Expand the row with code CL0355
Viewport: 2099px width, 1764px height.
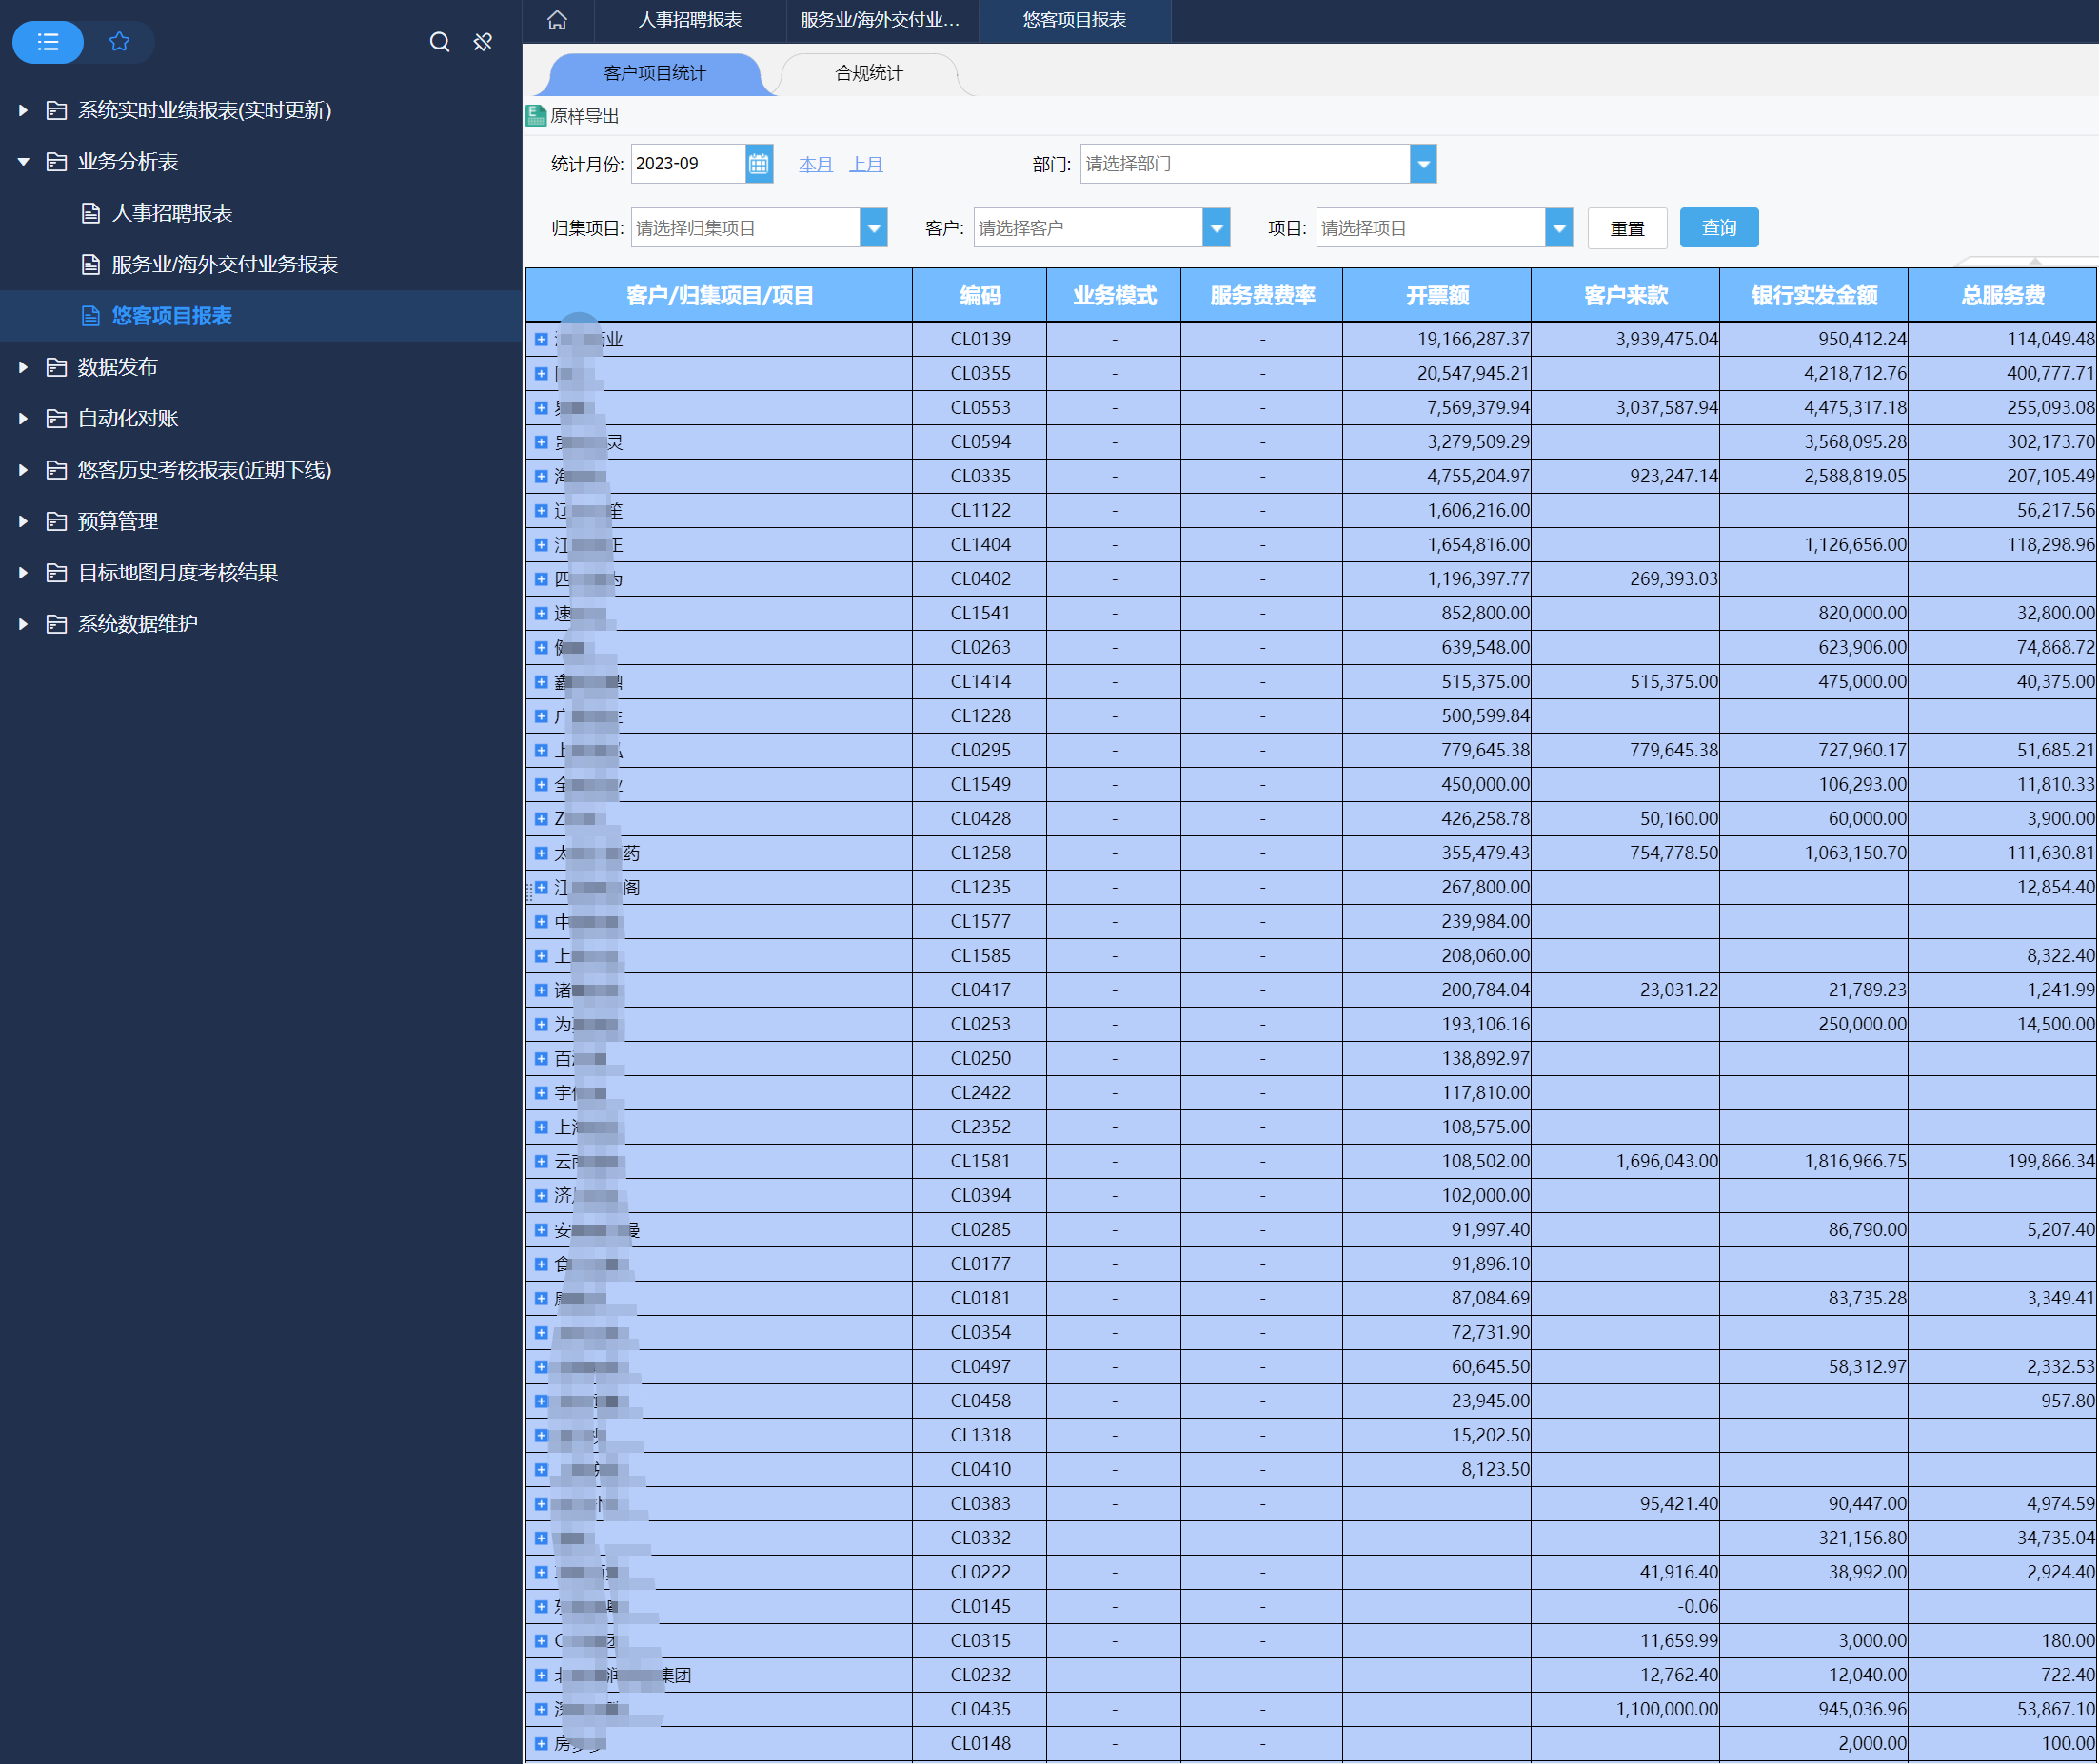tap(542, 374)
